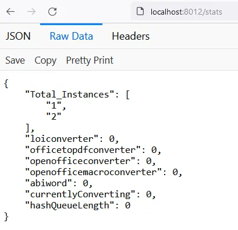Copy the raw data to clipboard

click(x=45, y=61)
